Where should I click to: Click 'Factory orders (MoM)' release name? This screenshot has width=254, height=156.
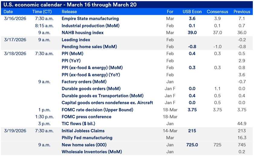click(x=84, y=82)
